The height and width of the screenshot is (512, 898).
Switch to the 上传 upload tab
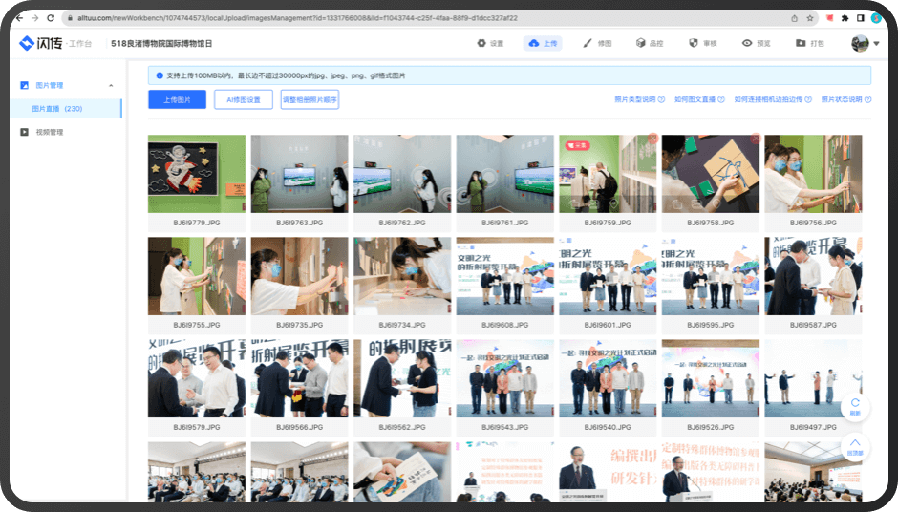543,43
